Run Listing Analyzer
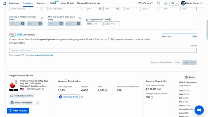This screenshot has width=208, height=117. (x=22, y=96)
